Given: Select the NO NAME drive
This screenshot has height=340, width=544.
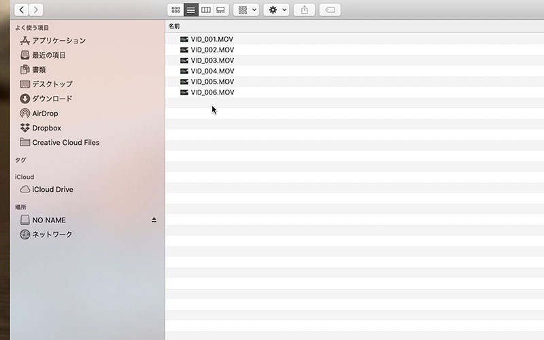Looking at the screenshot, I should (49, 220).
